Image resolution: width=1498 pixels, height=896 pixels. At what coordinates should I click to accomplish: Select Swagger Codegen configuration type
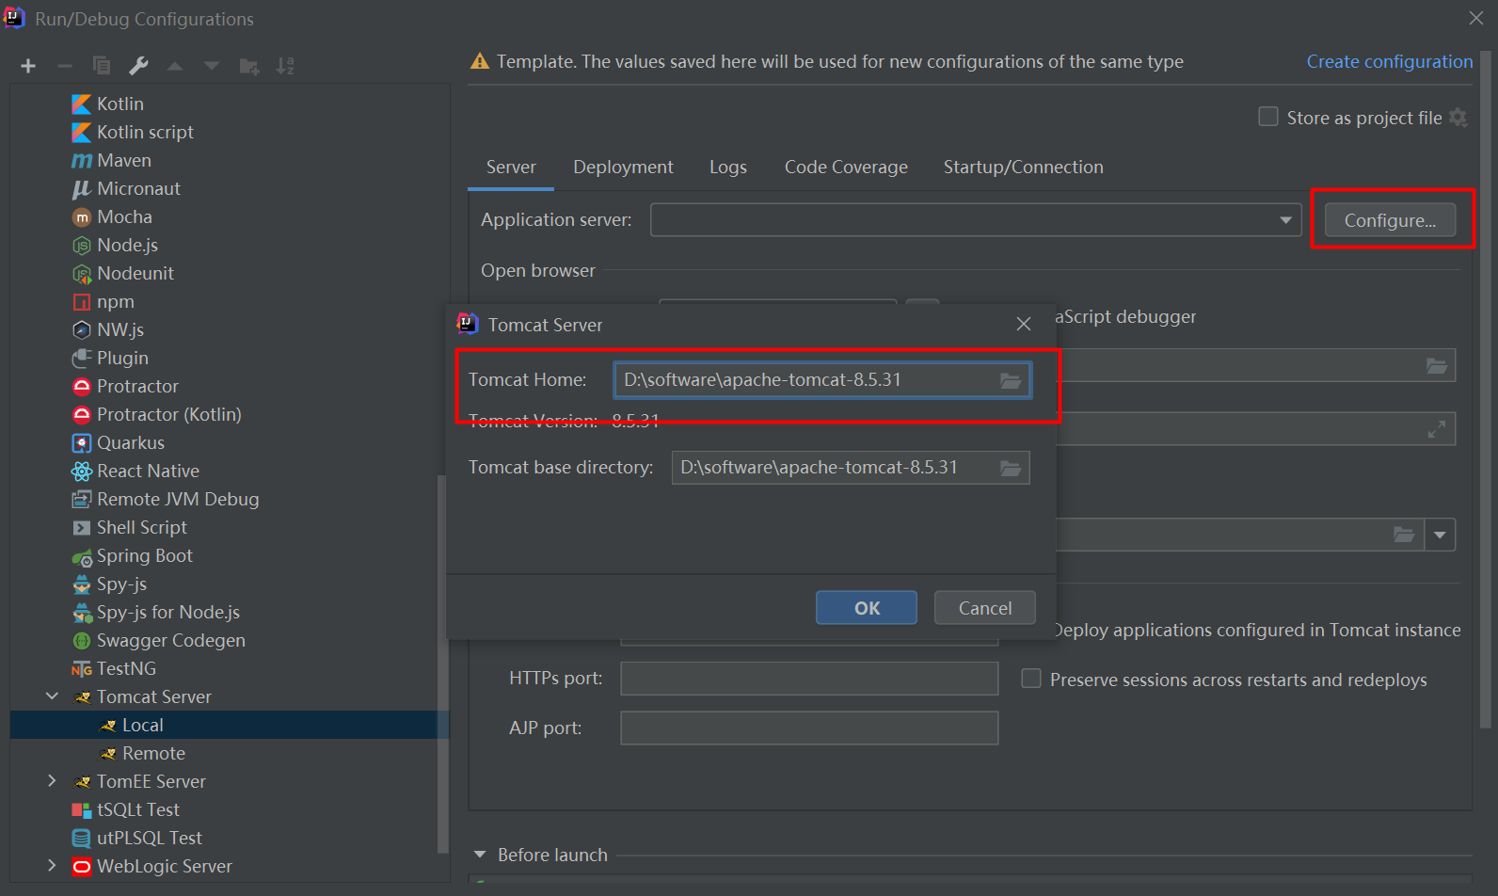click(170, 640)
